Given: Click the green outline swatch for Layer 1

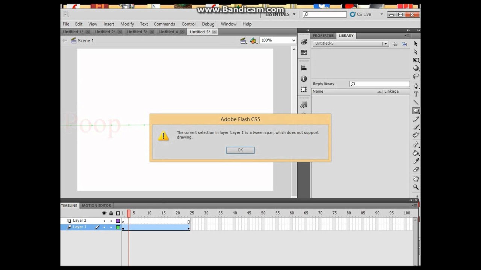Looking at the screenshot, I should 118,227.
